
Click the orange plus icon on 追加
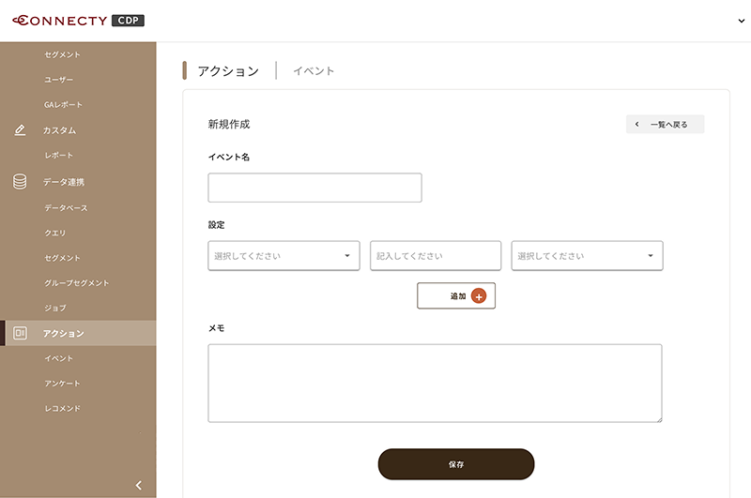click(x=479, y=296)
